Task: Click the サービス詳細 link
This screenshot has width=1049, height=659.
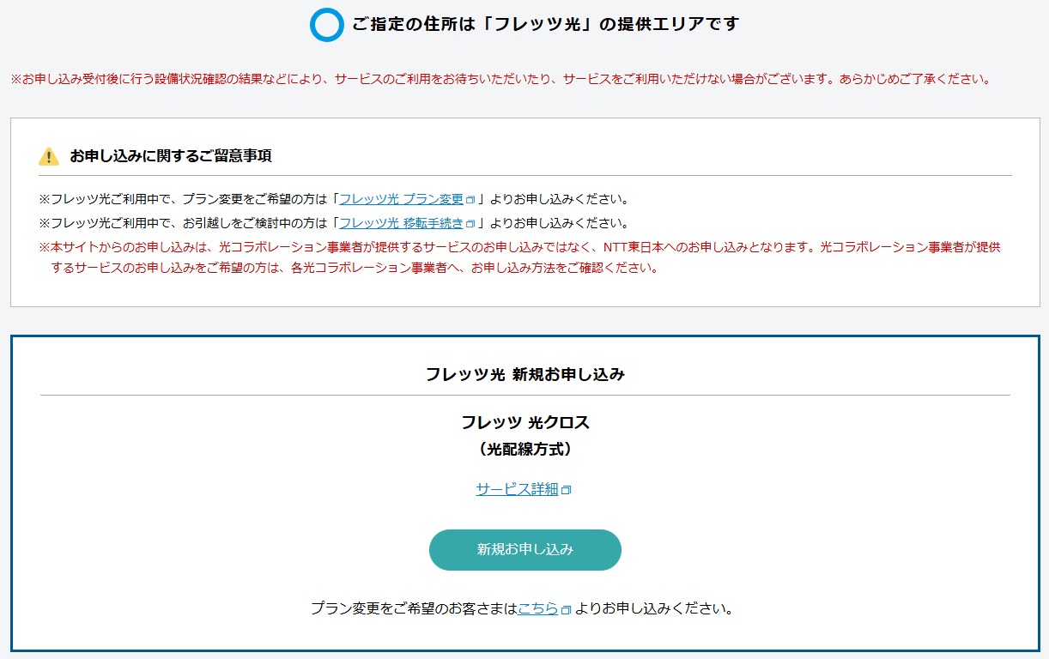Action: [518, 489]
